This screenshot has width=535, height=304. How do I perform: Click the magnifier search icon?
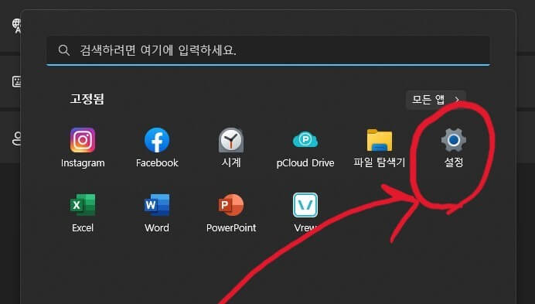64,50
